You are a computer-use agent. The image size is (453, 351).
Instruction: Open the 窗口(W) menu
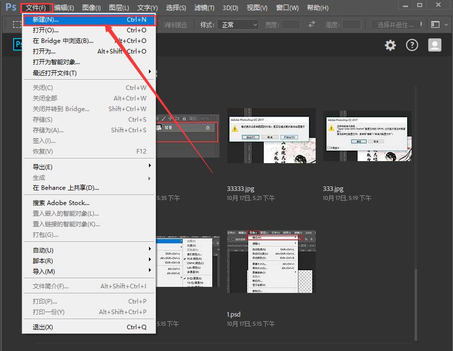(287, 8)
